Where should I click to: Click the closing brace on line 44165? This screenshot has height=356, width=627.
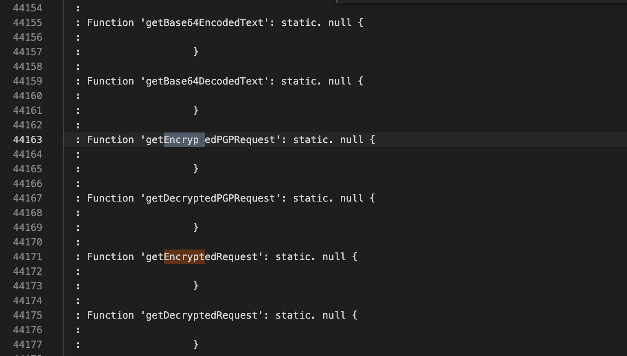196,169
